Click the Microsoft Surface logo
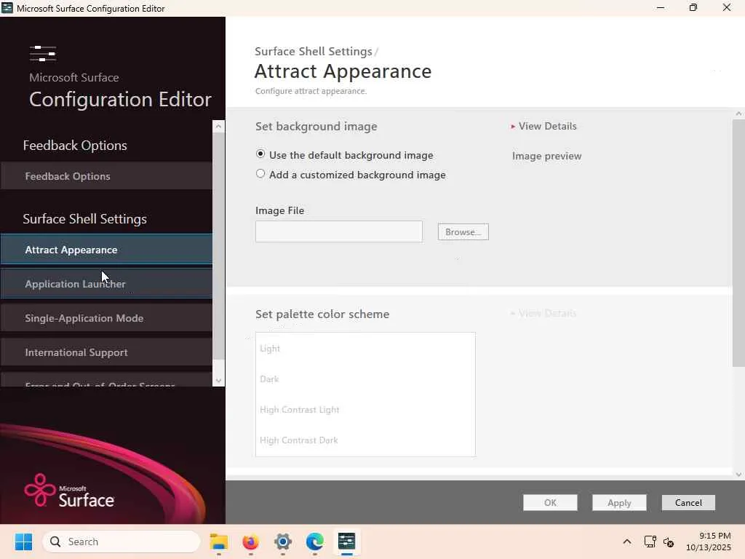This screenshot has height=559, width=745. 69,491
